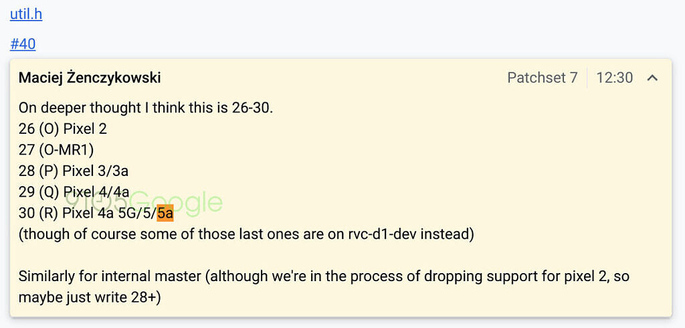Click the 9to5Google watermark
This screenshot has height=328, width=685.
point(144,203)
